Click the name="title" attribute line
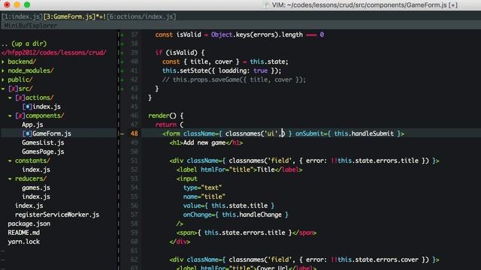Image resolution: width=481 pixels, height=270 pixels. click(x=204, y=196)
